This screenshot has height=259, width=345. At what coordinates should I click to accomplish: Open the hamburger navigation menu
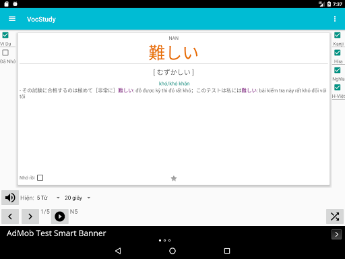[x=12, y=19]
